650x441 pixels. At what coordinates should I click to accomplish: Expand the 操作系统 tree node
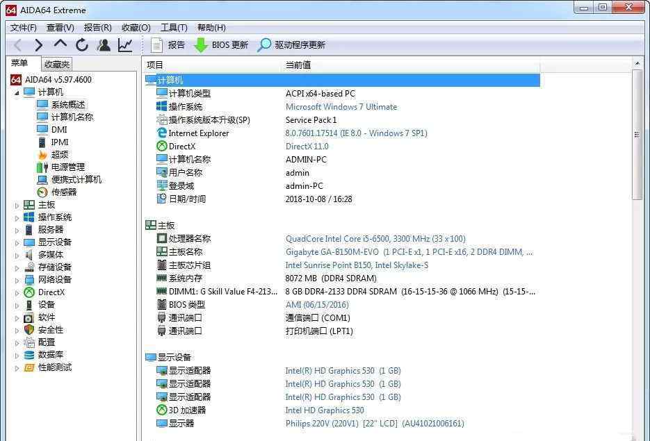click(17, 218)
